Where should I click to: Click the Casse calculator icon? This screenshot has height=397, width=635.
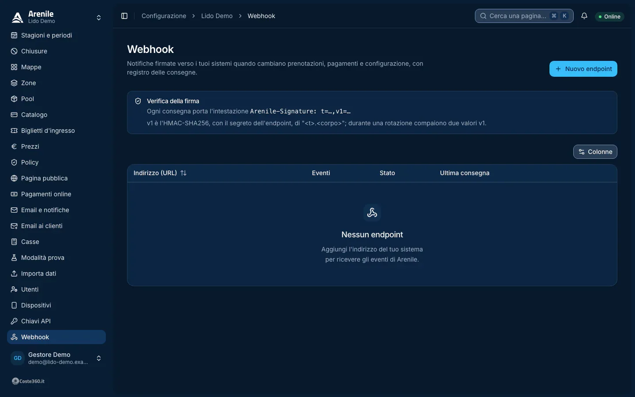coord(14,242)
